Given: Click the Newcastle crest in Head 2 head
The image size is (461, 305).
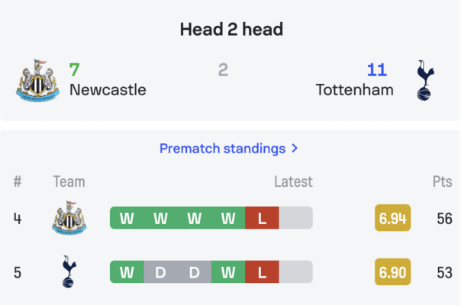Looking at the screenshot, I should coord(37,81).
